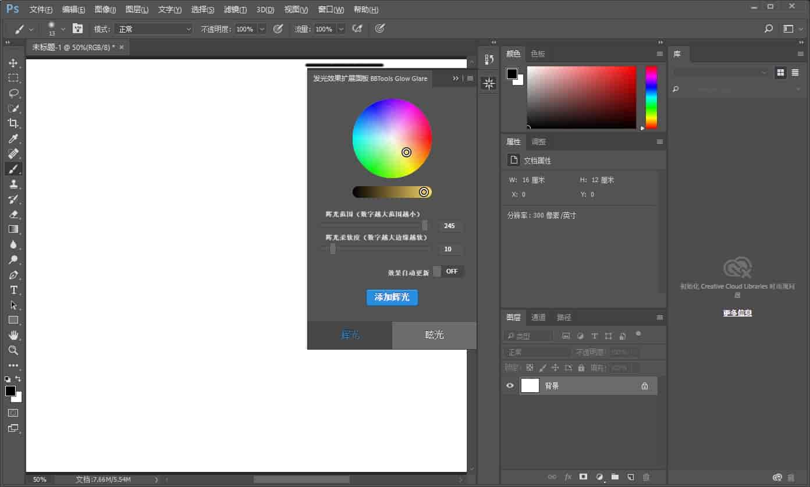Select the Zoom tool in toolbar
Viewport: 810px width, 487px height.
pos(13,350)
